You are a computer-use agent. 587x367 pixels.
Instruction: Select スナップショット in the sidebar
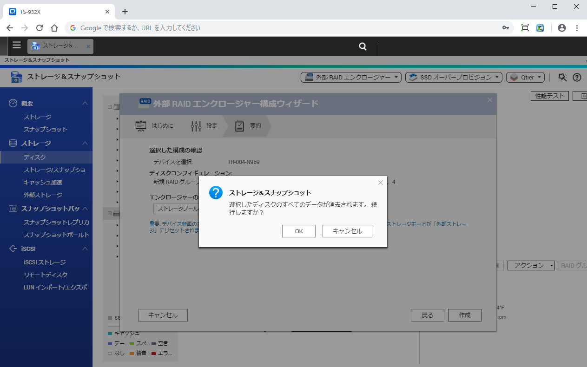[46, 129]
